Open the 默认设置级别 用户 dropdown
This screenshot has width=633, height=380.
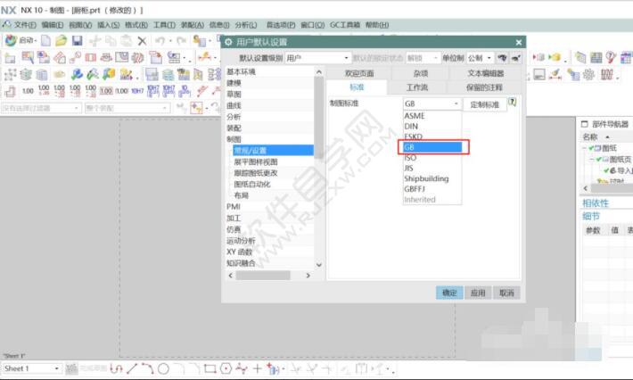click(x=317, y=58)
